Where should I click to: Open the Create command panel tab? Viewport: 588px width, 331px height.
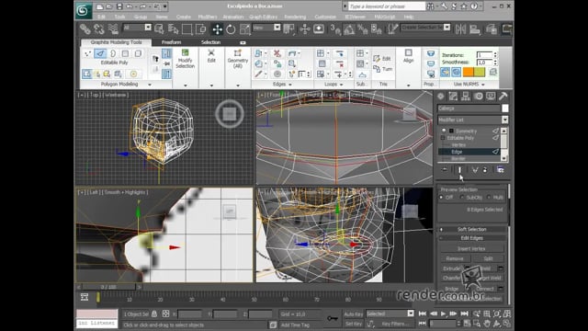(x=441, y=97)
